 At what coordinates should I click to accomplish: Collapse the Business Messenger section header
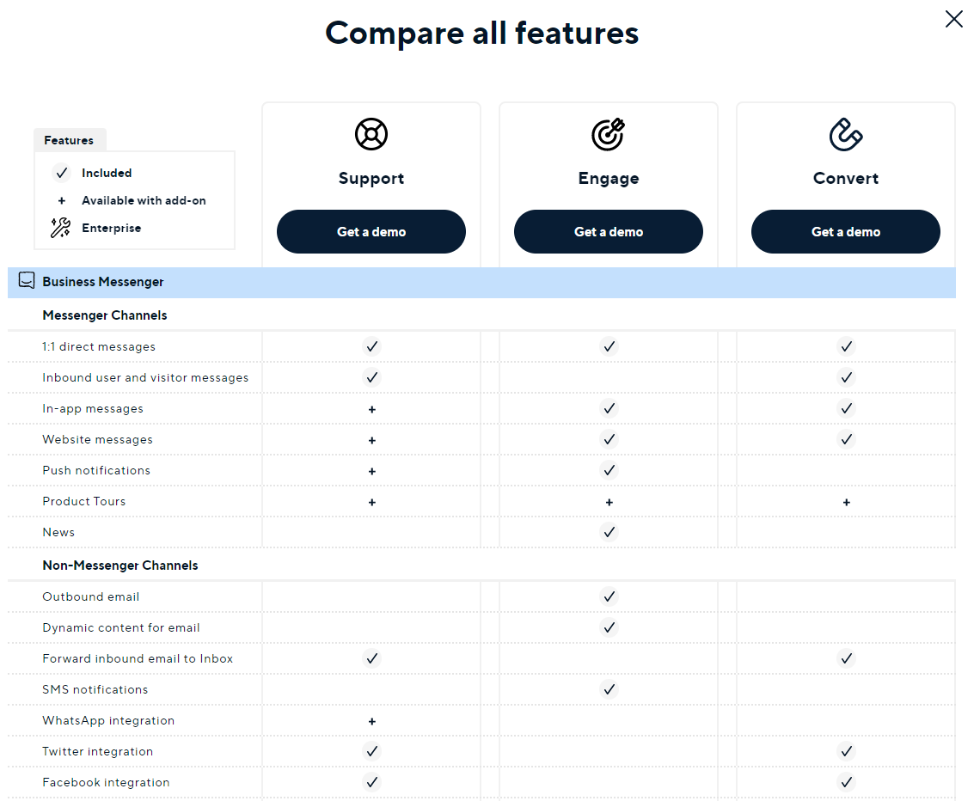(481, 283)
